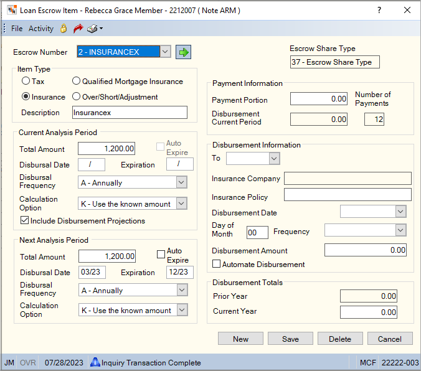421x371 pixels.
Task: Click the Cancel button
Action: 390,339
